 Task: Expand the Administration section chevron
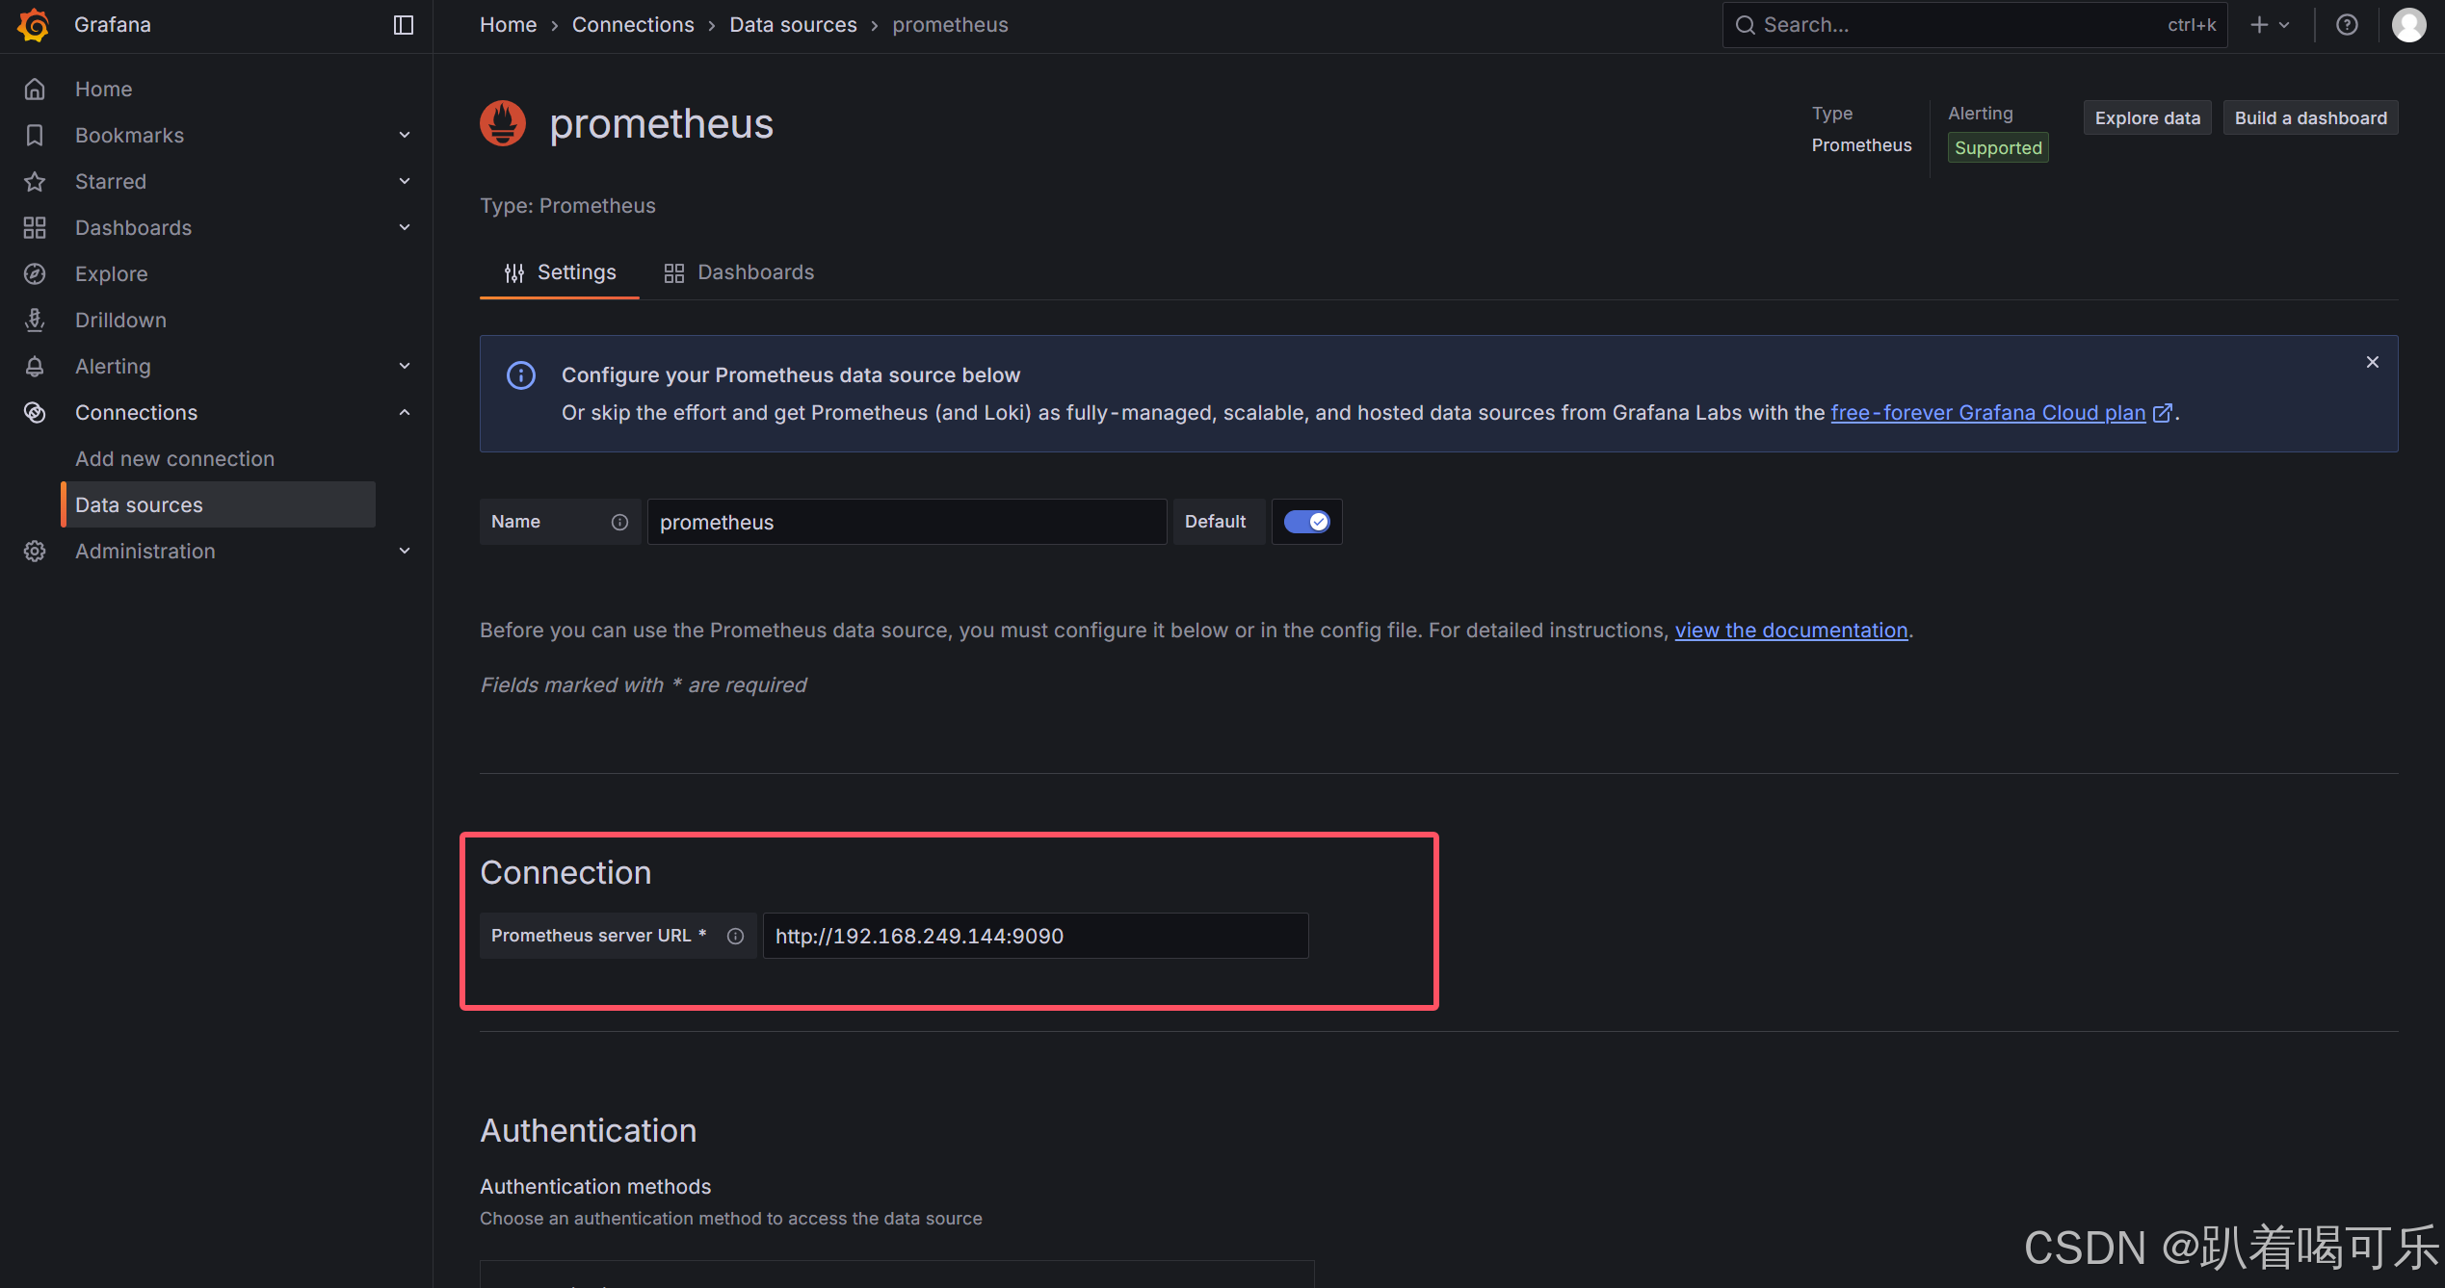pyautogui.click(x=405, y=551)
